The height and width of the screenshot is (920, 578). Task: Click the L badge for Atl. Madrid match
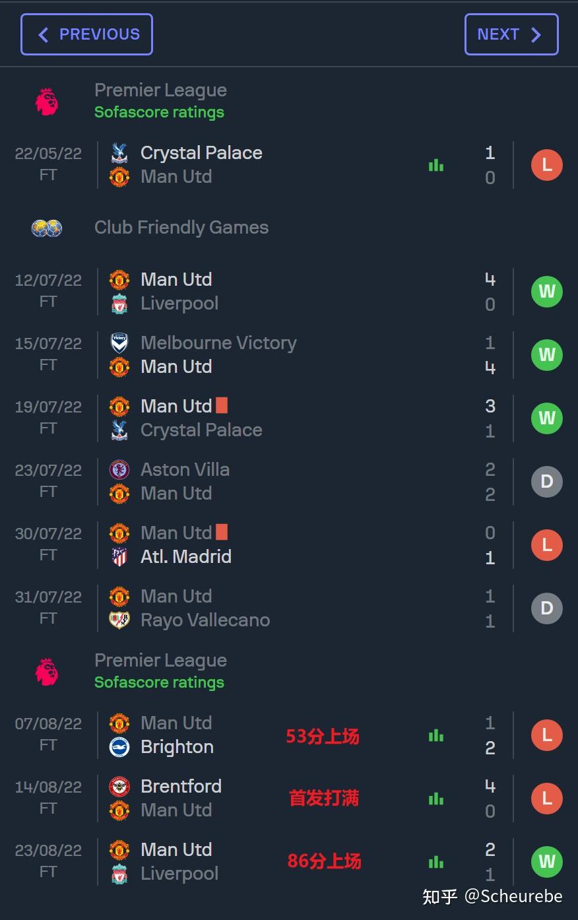click(x=547, y=545)
